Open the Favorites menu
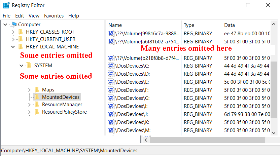Image resolution: width=280 pixels, height=156 pixels. coord(54,16)
